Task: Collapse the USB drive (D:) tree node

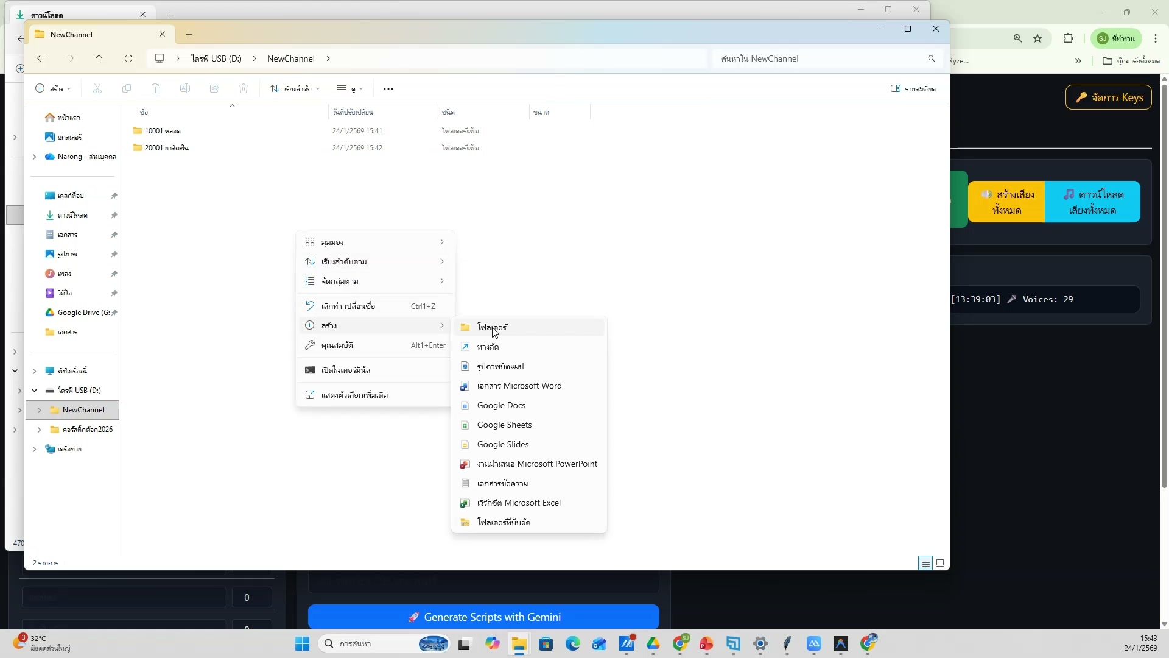Action: click(35, 391)
